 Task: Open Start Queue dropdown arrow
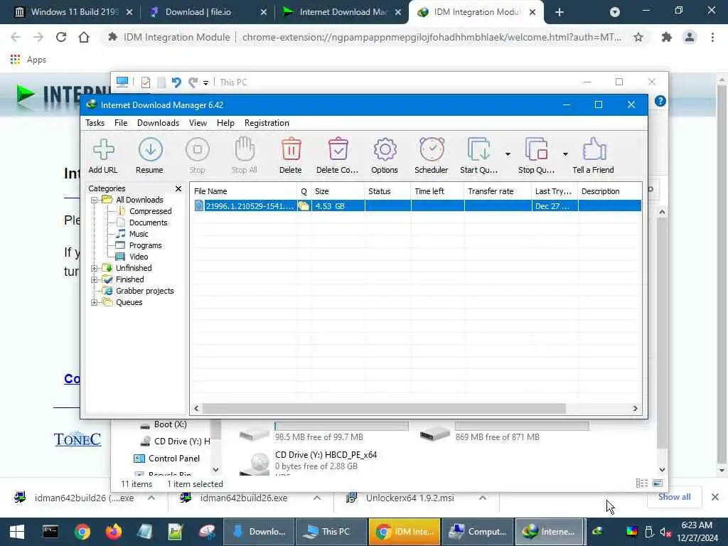[508, 154]
